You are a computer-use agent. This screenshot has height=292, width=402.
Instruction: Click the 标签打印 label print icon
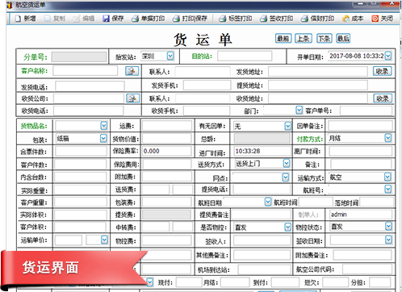(222, 19)
